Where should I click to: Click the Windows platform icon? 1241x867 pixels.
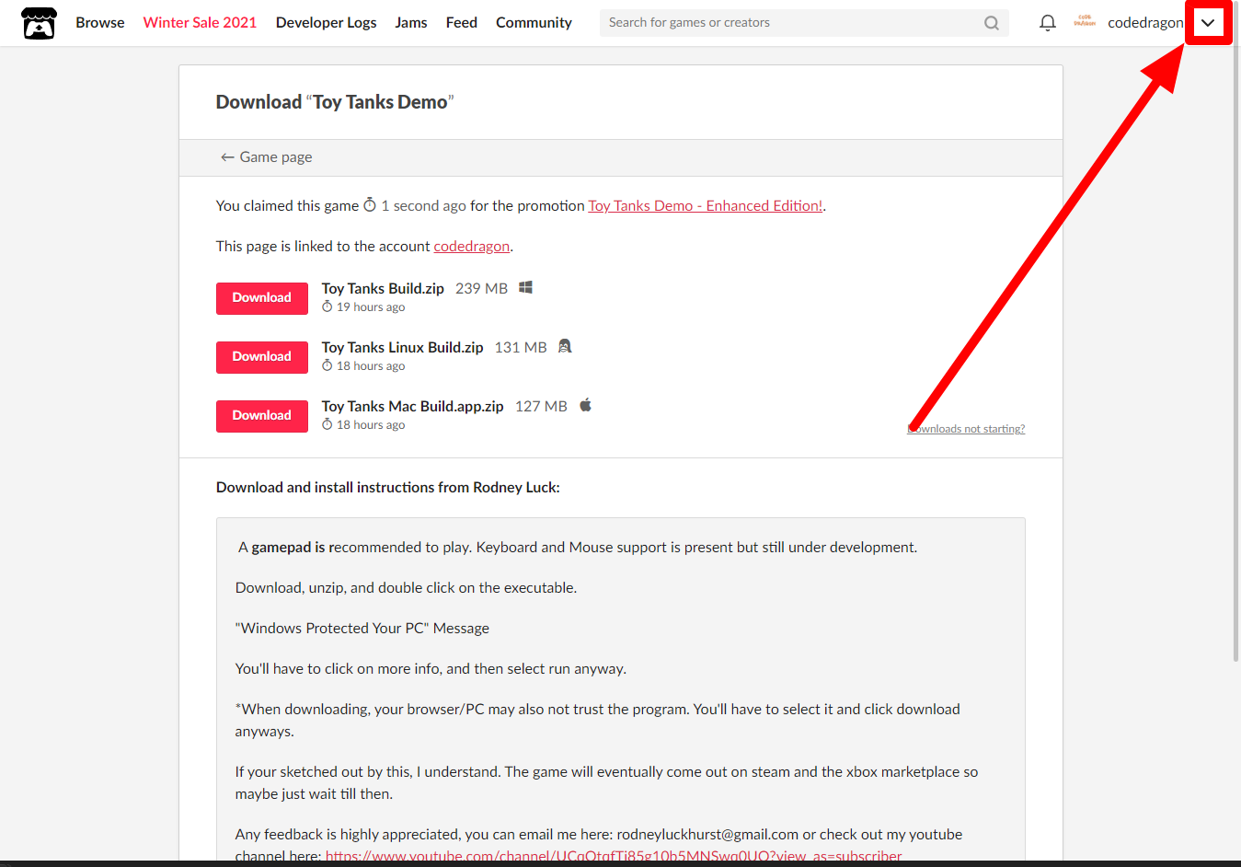(526, 287)
